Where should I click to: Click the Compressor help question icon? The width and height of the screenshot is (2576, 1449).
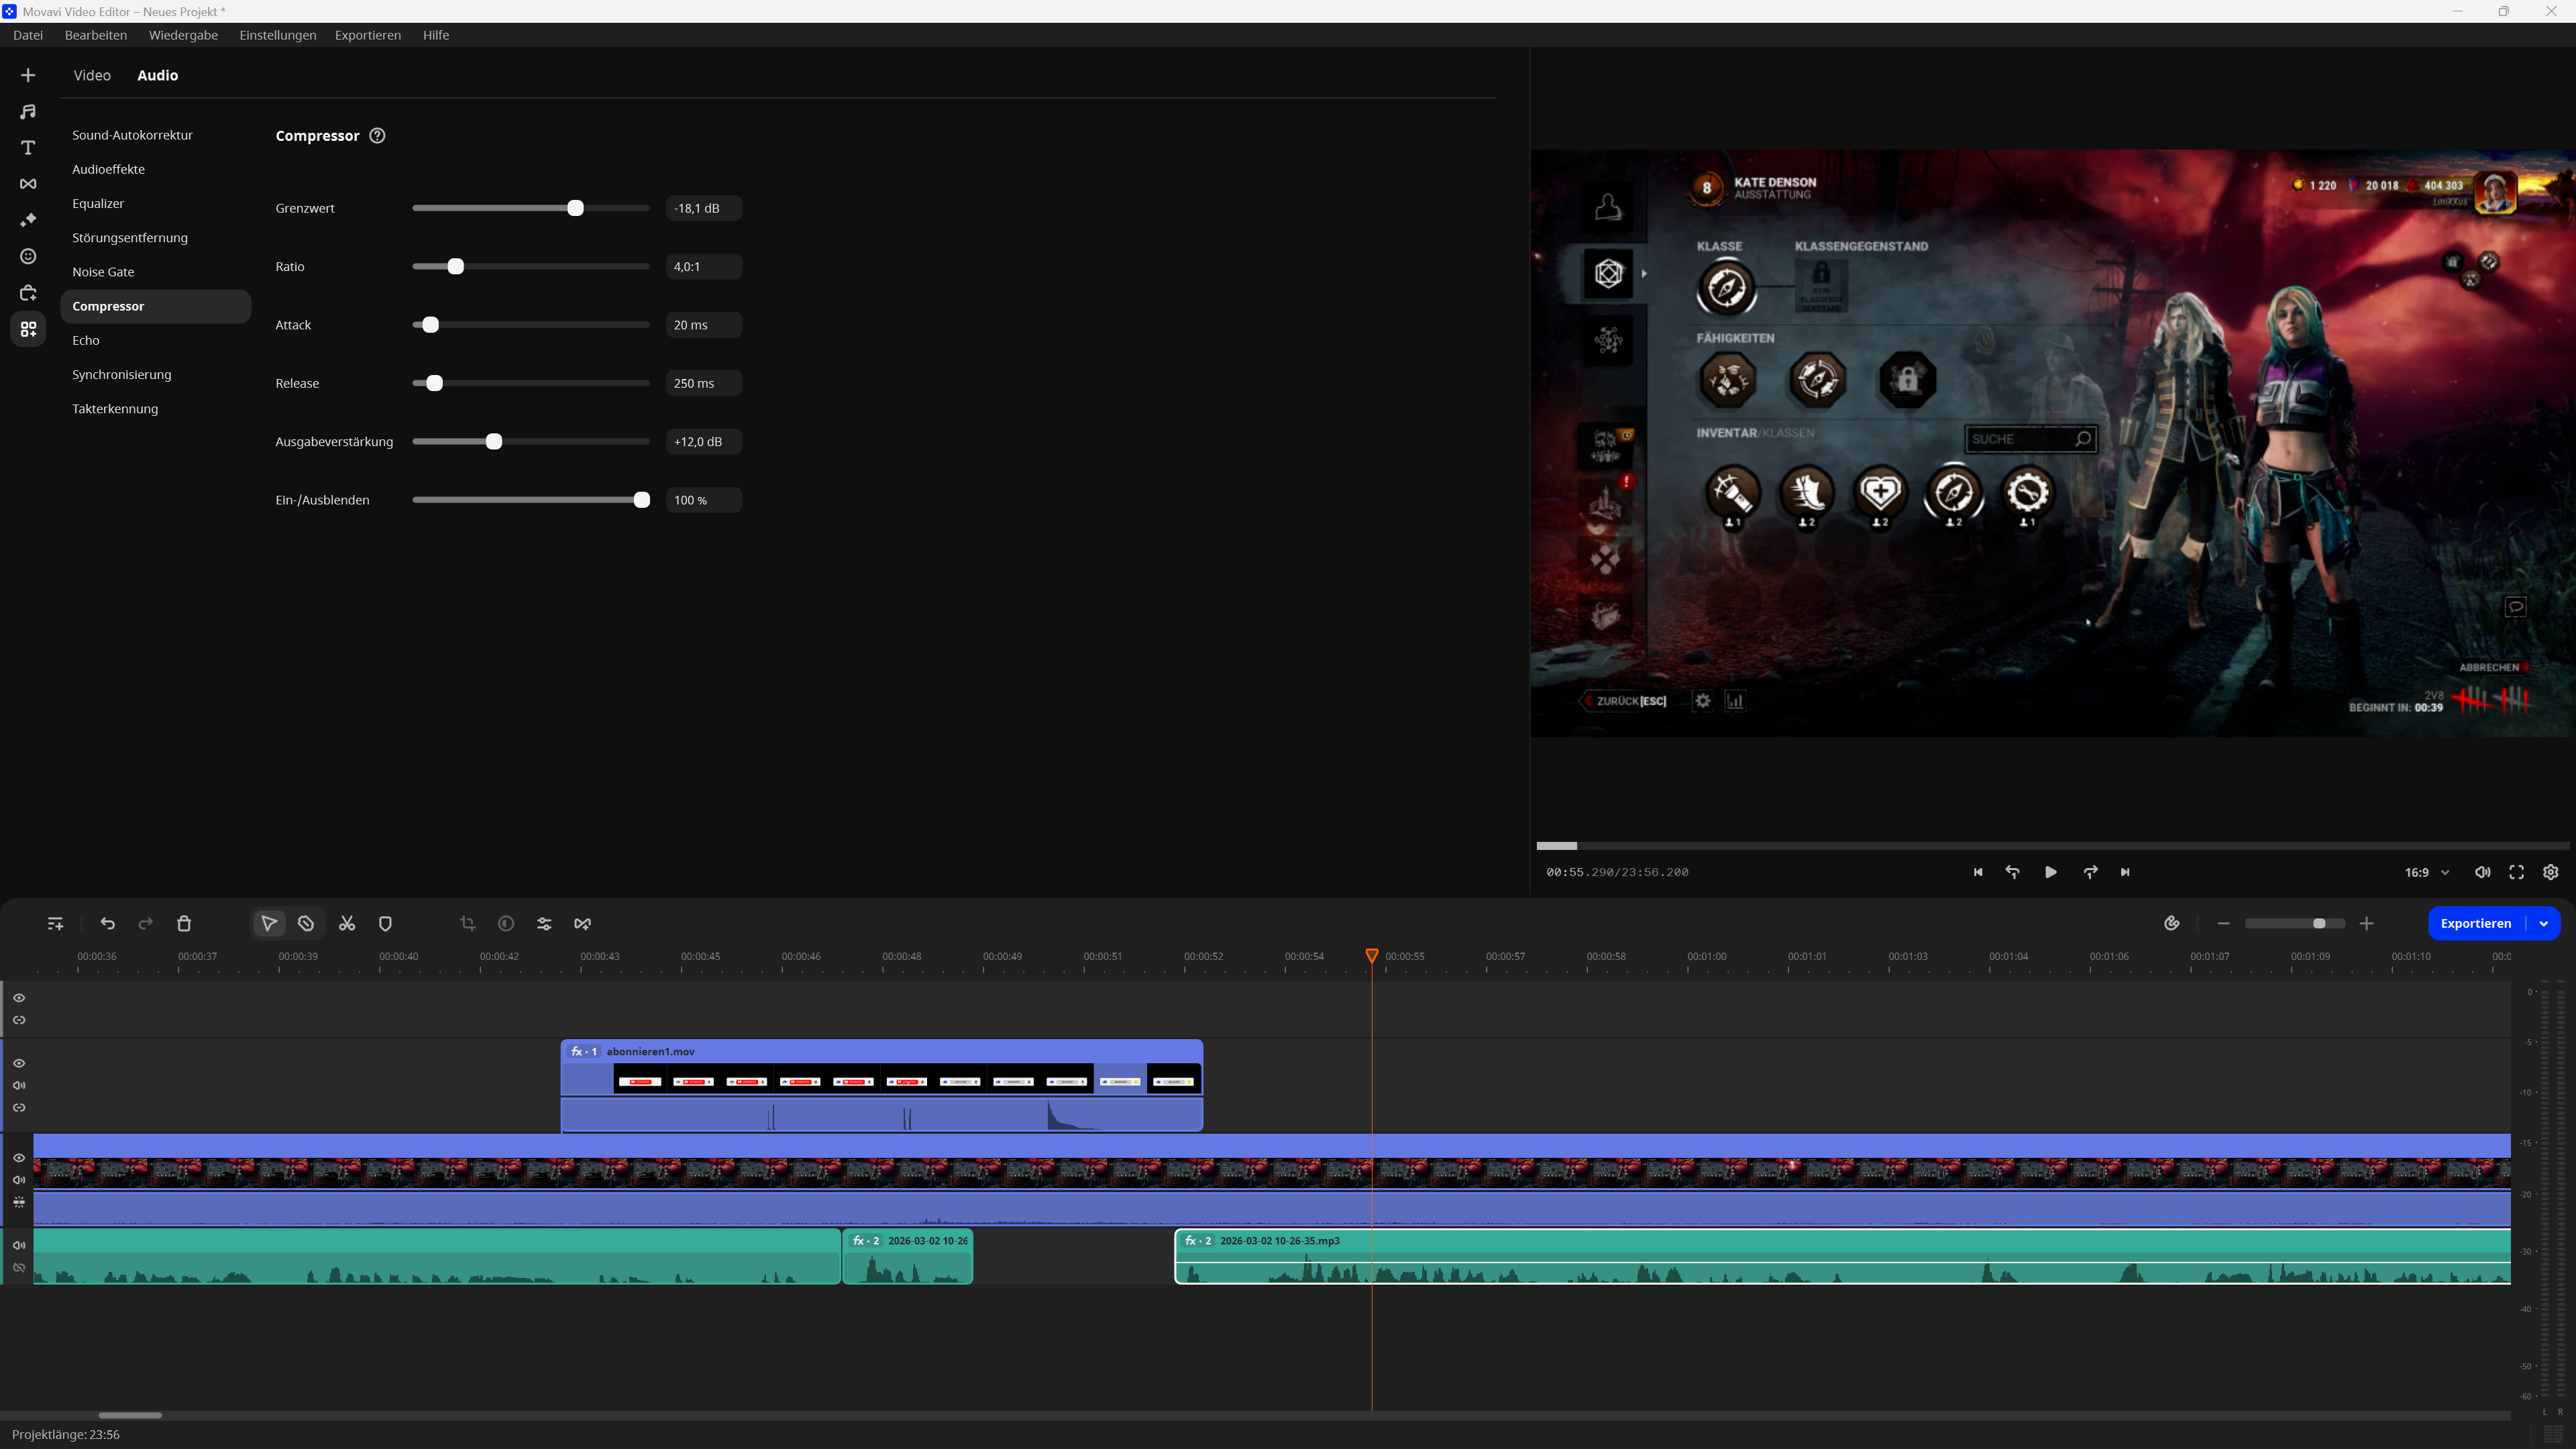click(377, 136)
